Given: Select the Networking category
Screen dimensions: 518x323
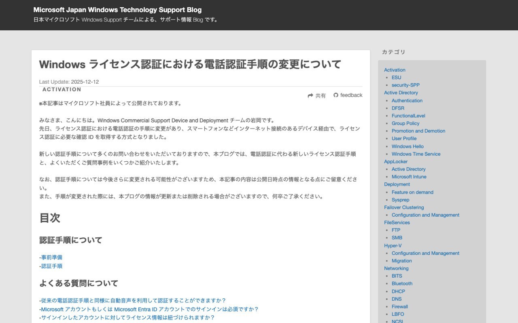Looking at the screenshot, I should click(x=396, y=268).
